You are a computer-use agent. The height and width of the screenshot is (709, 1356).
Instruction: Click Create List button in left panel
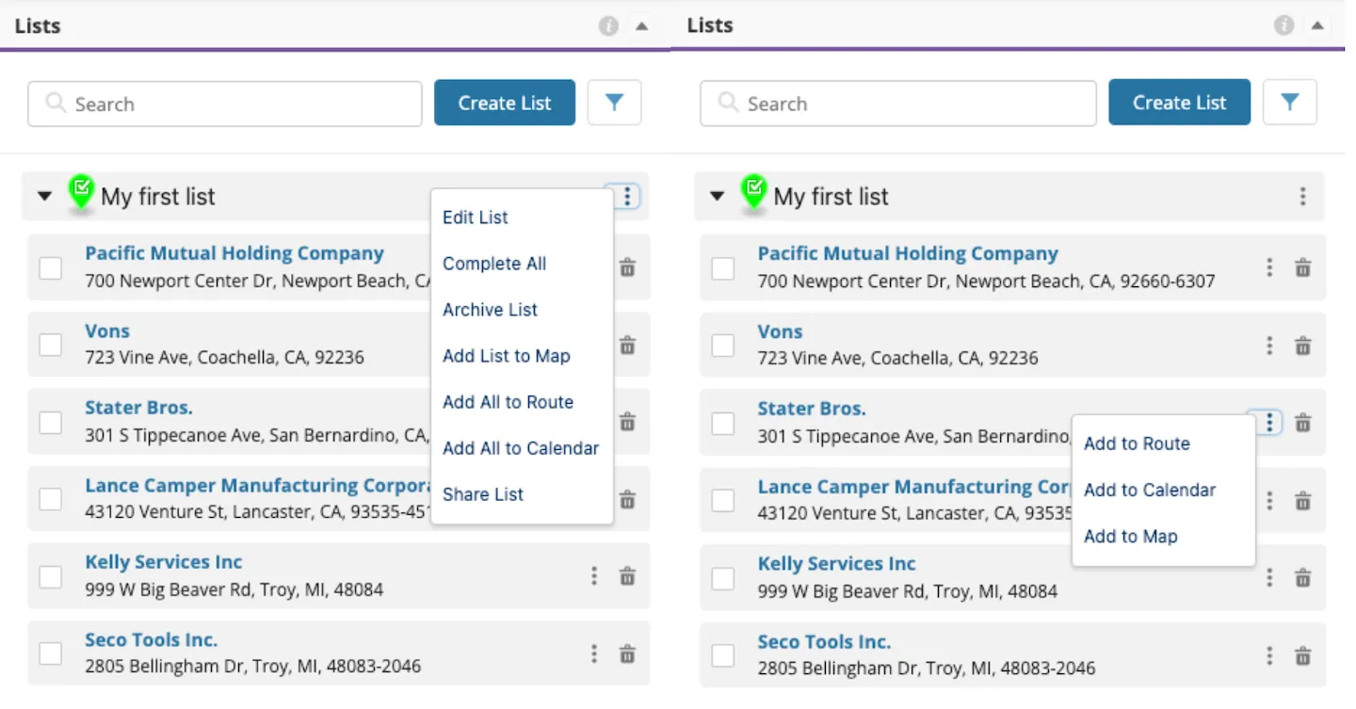pos(505,103)
